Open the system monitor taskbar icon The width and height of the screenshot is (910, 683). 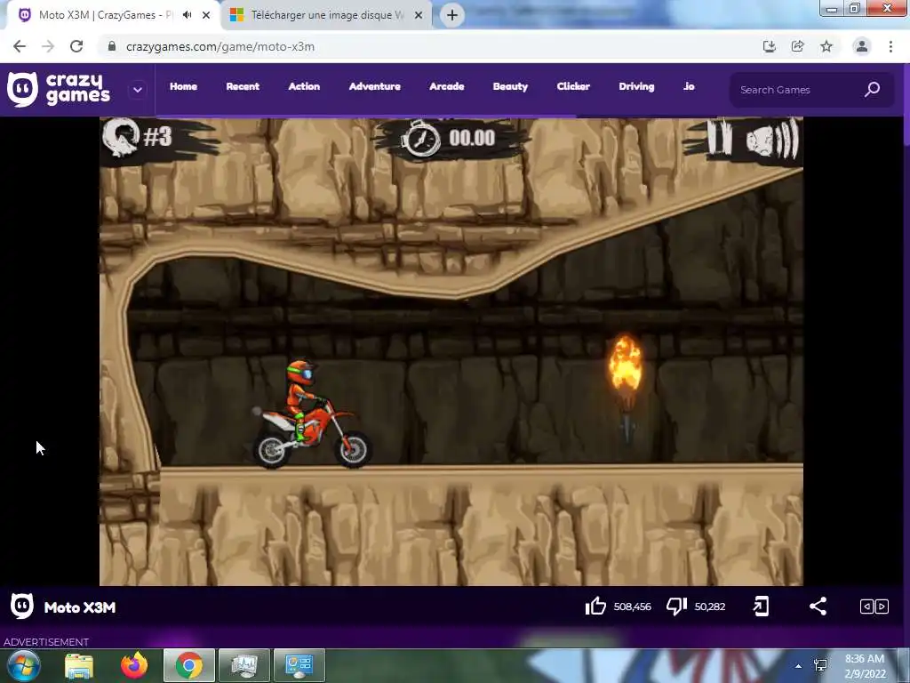pyautogui.click(x=244, y=665)
